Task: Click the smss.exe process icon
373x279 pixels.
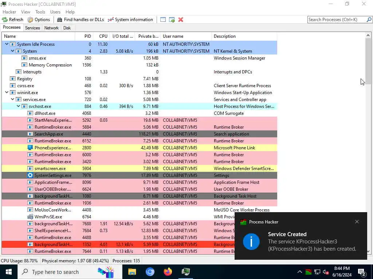Action: [24, 58]
